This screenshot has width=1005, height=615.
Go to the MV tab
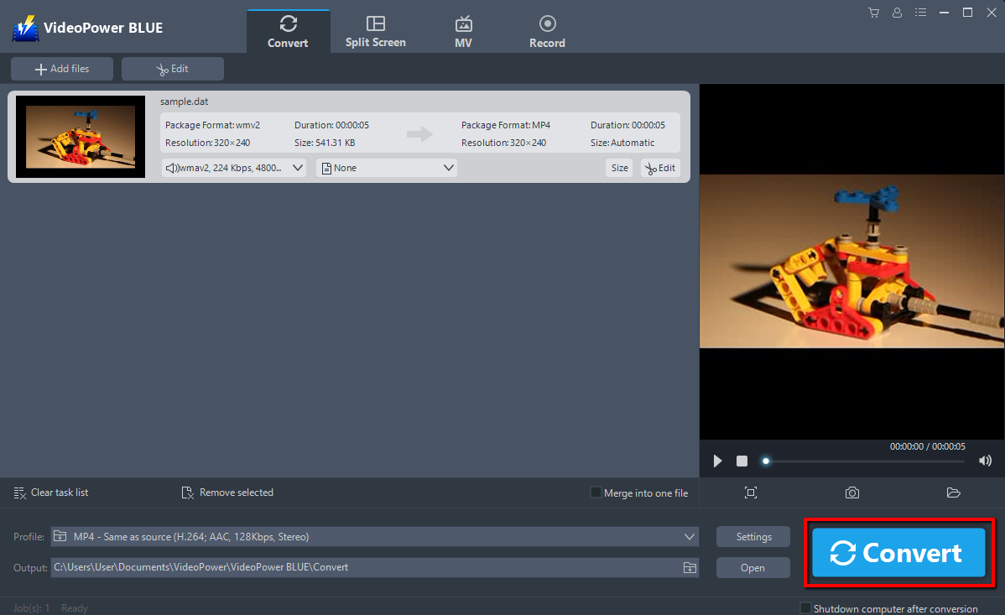click(x=463, y=29)
